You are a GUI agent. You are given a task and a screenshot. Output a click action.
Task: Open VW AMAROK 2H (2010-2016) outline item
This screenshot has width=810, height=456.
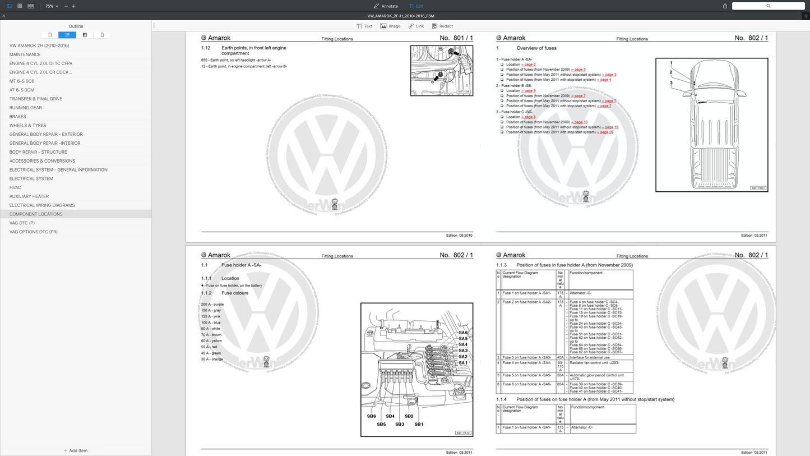[39, 45]
